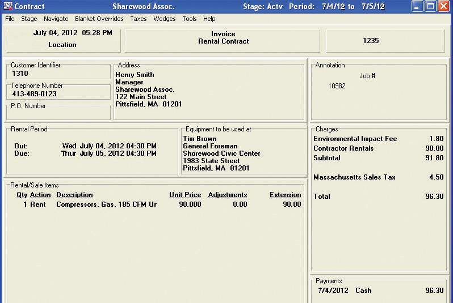
Task: Open the Blanket Overrides menu
Action: click(99, 19)
